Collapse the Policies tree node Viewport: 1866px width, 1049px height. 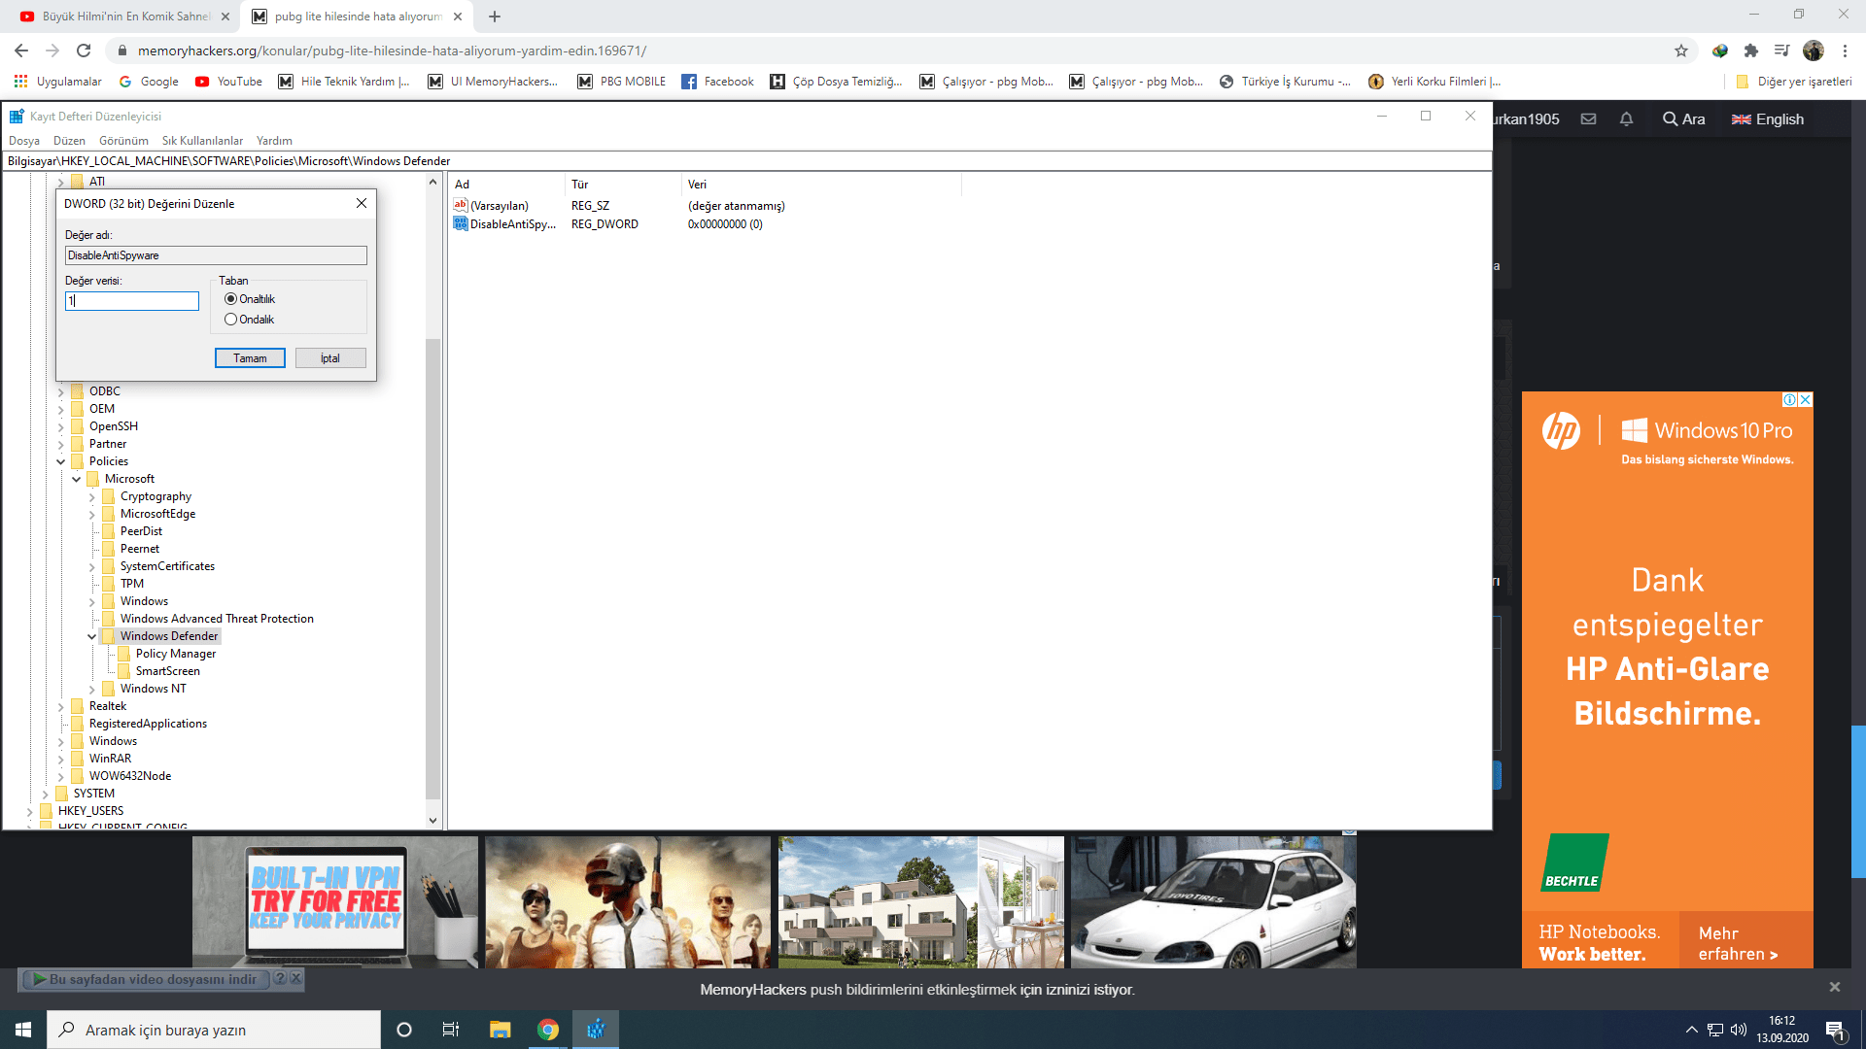tap(60, 461)
